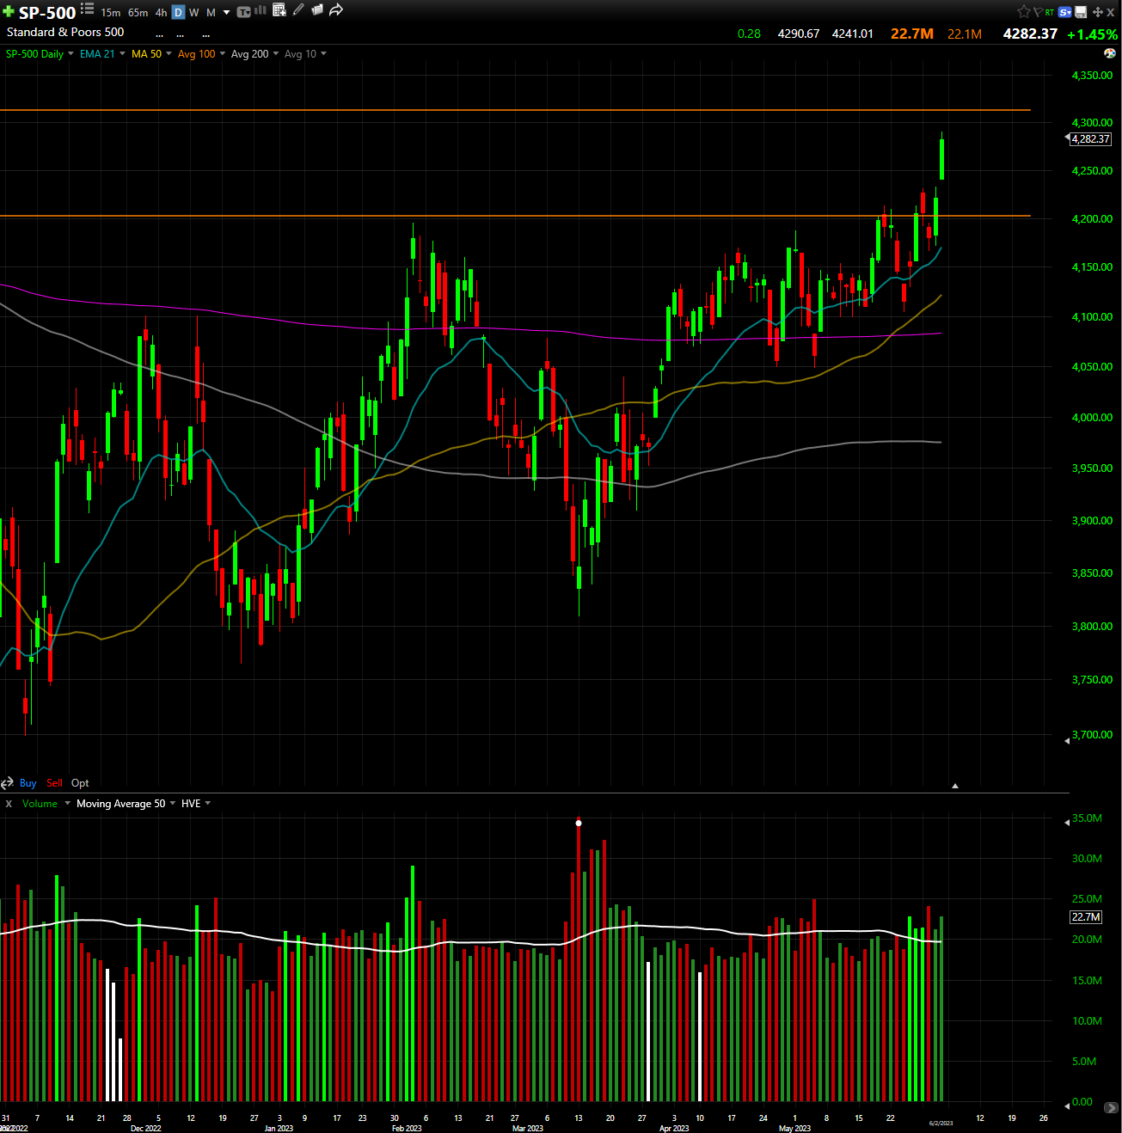Click the Buy button

28,783
